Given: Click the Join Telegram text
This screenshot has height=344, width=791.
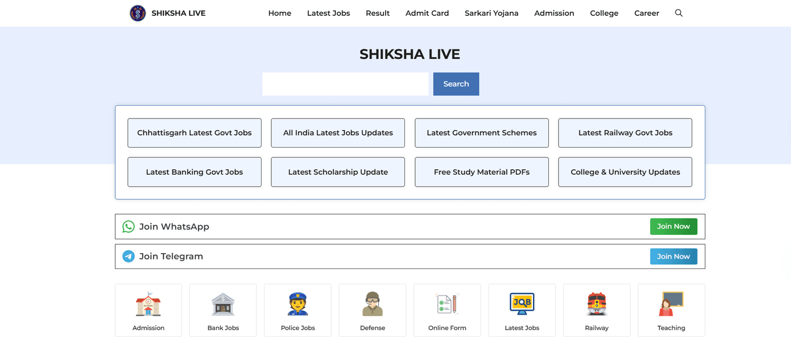Looking at the screenshot, I should [x=171, y=257].
